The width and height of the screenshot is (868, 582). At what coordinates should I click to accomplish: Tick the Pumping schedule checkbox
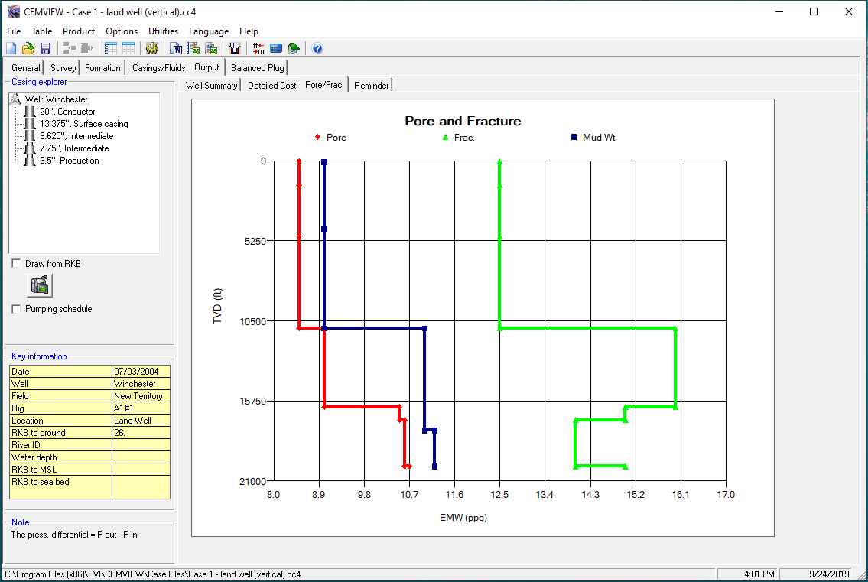click(17, 309)
